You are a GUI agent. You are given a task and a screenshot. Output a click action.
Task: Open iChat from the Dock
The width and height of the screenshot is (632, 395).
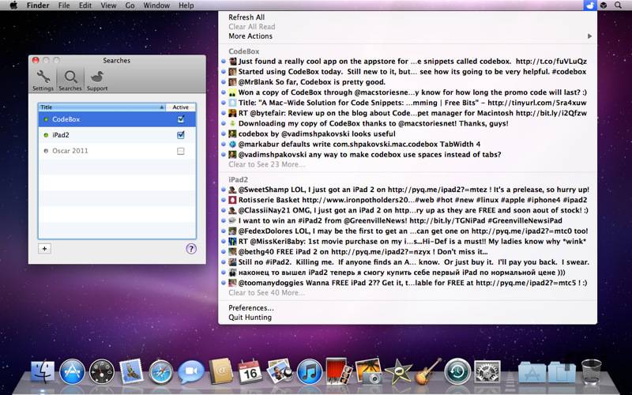point(190,371)
